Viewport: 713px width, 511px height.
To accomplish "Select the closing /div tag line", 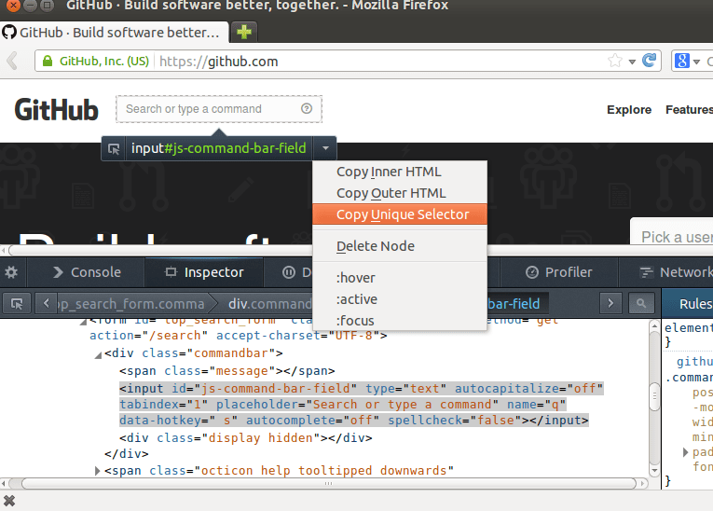I will point(127,454).
